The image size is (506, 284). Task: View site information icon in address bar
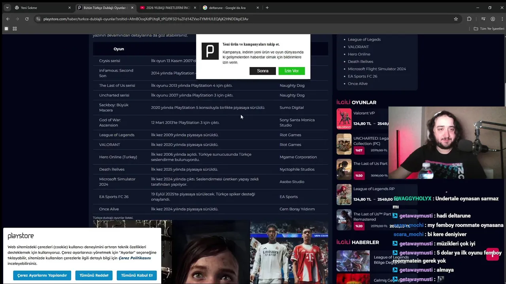tap(38, 19)
